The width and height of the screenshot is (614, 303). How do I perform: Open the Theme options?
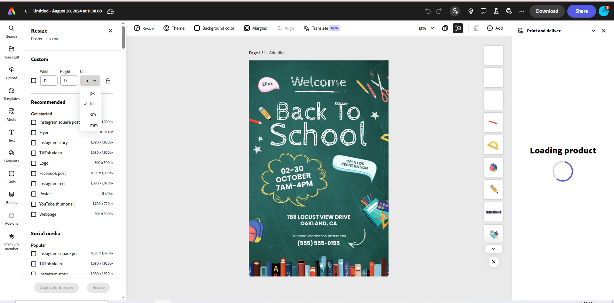(174, 28)
